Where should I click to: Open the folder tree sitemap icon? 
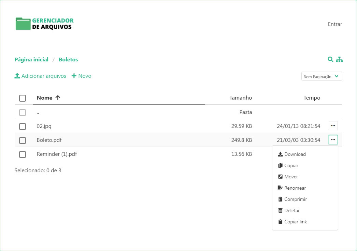point(339,59)
